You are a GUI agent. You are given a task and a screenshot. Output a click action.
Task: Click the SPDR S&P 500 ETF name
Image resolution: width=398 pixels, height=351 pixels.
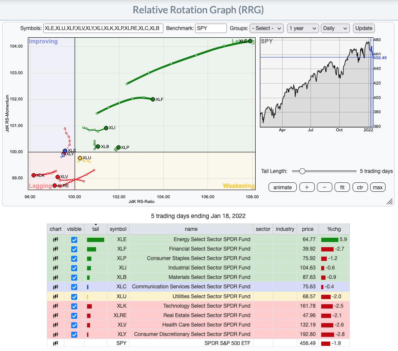click(x=227, y=343)
